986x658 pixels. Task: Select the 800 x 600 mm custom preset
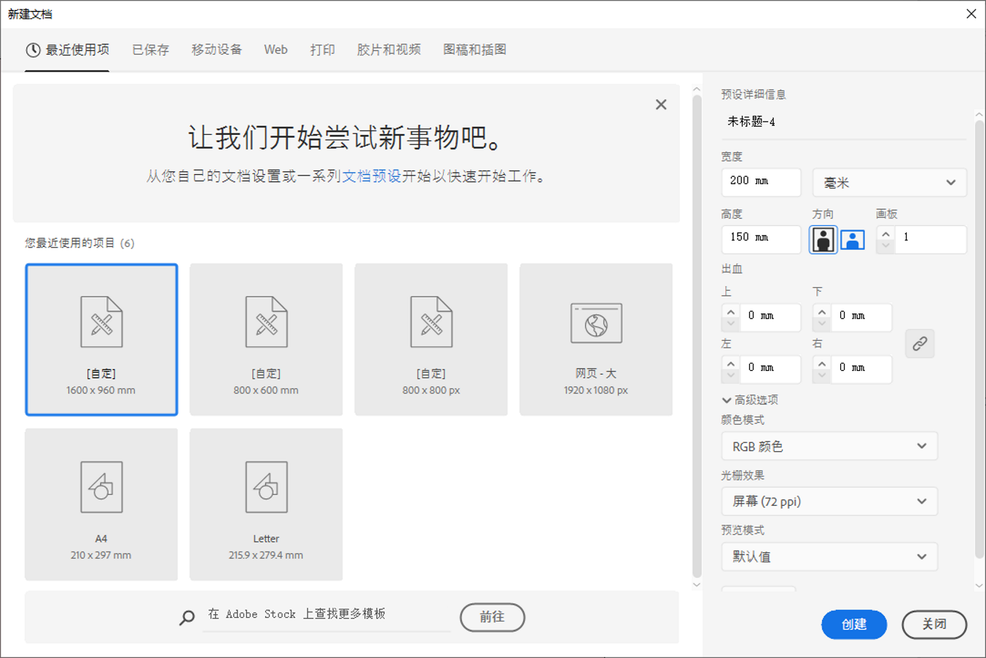[266, 340]
